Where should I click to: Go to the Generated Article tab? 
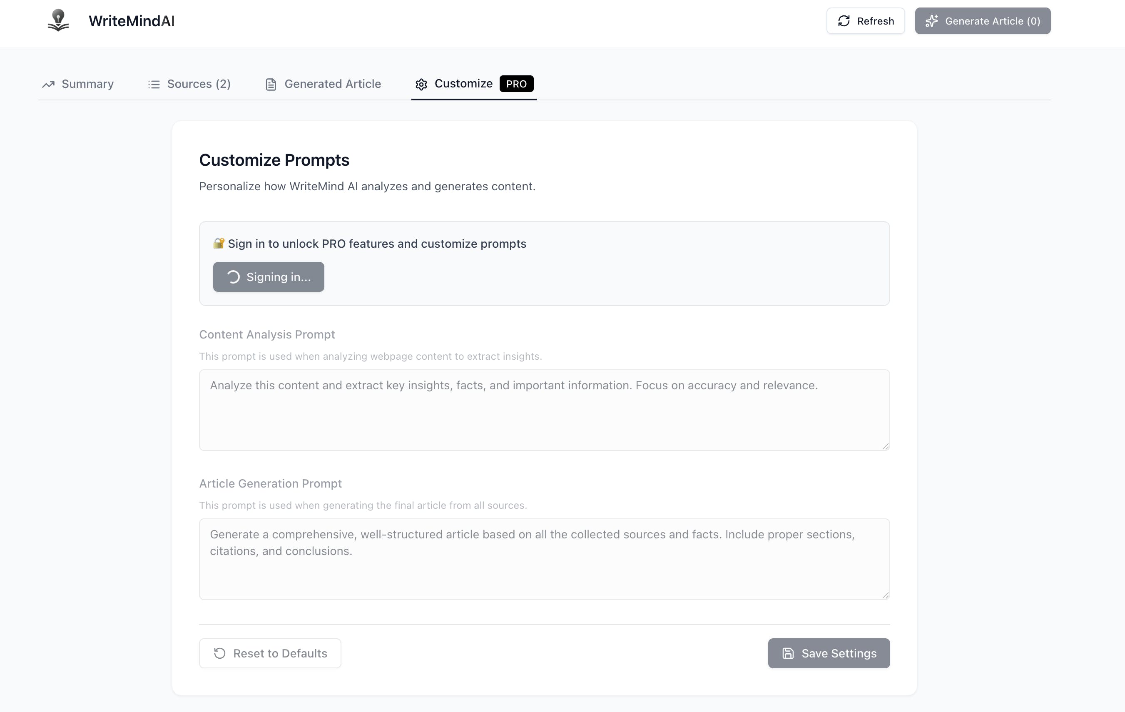[332, 84]
